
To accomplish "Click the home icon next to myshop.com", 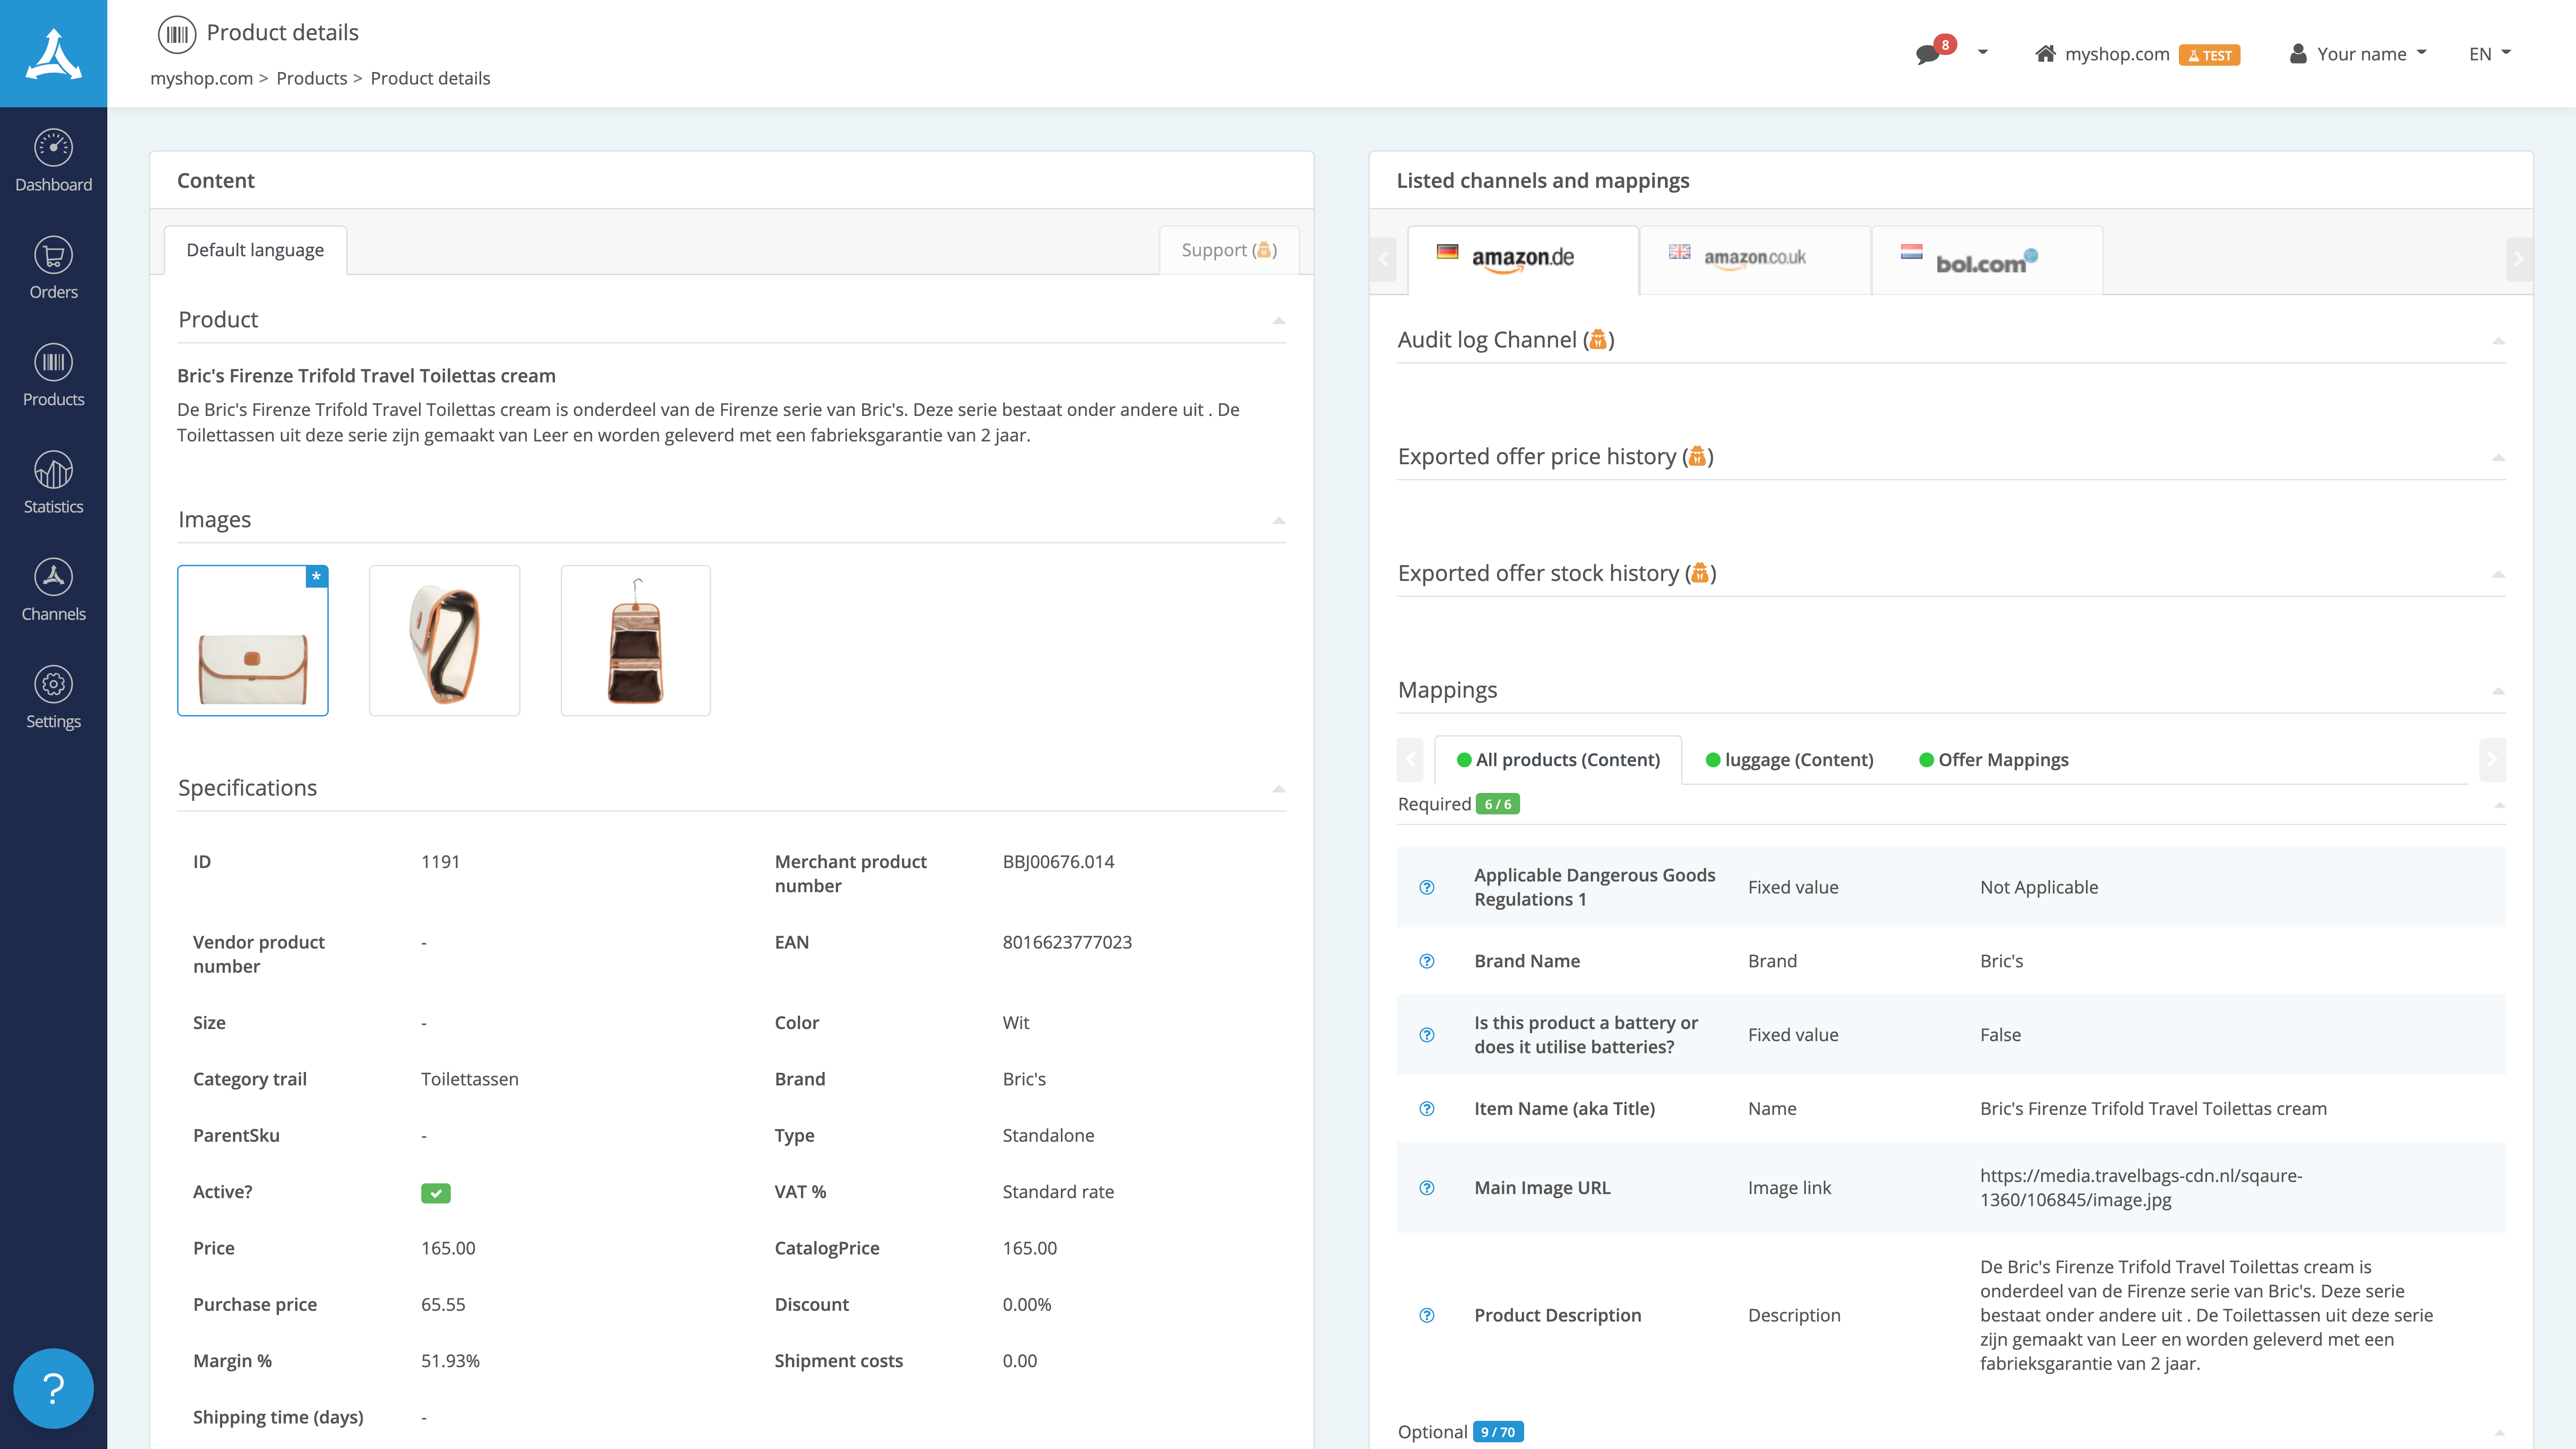I will 2046,54.
